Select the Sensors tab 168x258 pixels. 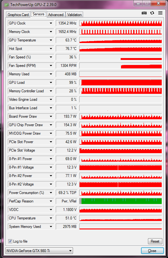(39, 14)
